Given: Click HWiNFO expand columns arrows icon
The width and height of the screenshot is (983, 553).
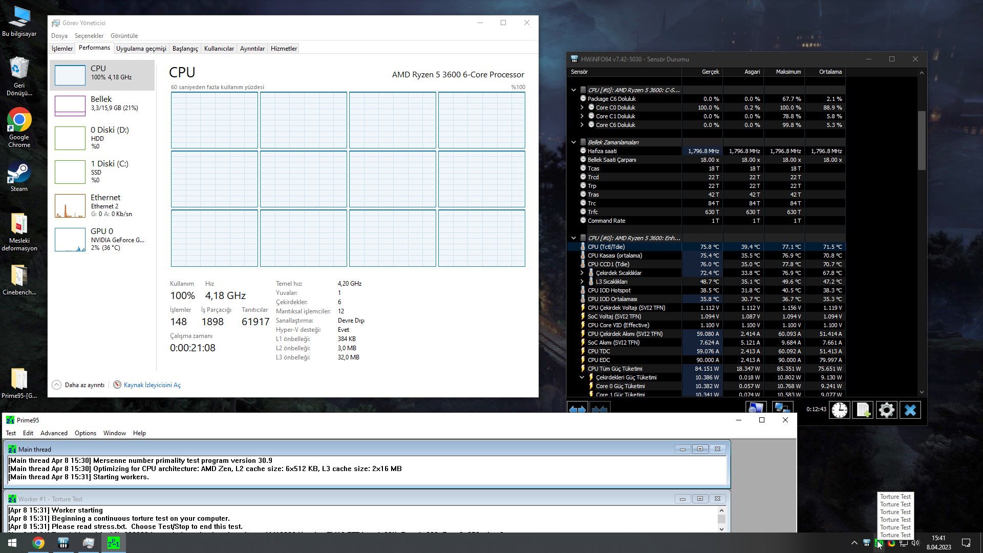Looking at the screenshot, I should [x=578, y=410].
